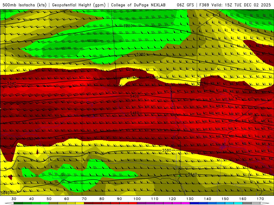Click the small maroon spot below the 5520 label
This screenshot has height=205, width=274.
pyautogui.click(x=37, y=151)
